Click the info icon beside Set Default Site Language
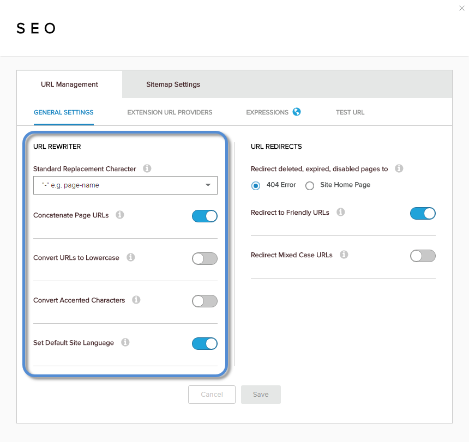 tap(125, 342)
